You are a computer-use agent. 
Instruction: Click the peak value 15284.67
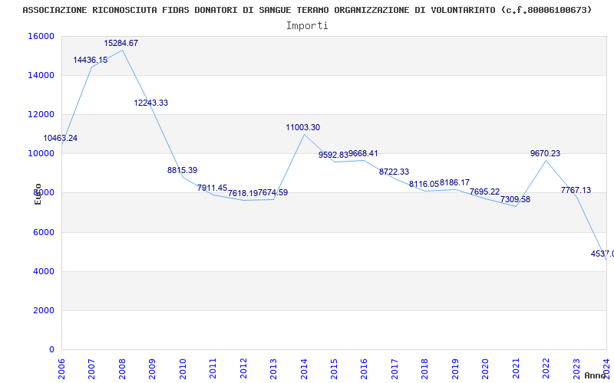click(121, 43)
